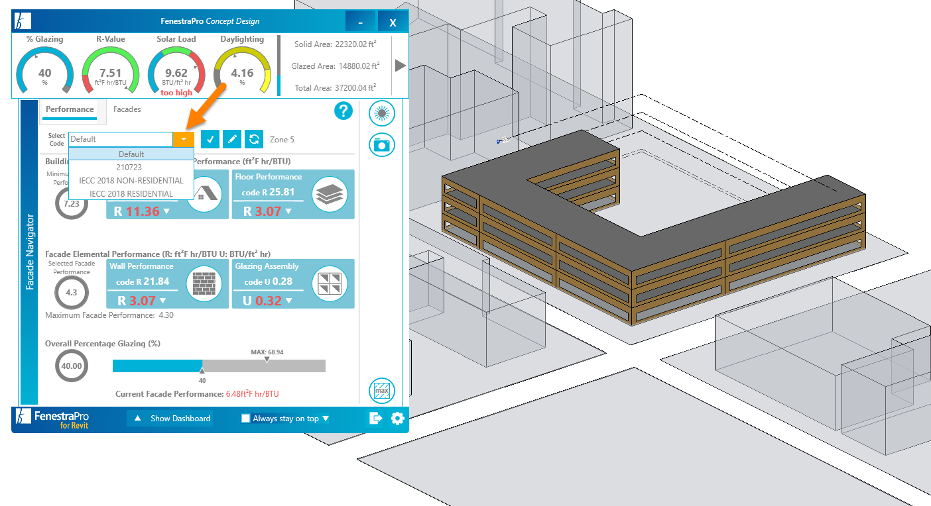Click the roof icon in performance card

tap(204, 194)
